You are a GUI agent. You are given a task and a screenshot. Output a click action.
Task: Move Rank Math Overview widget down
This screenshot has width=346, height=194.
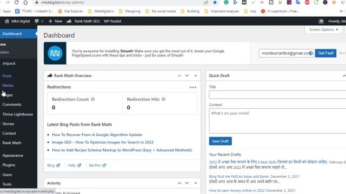187,75
